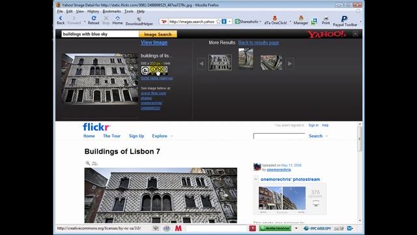The width and height of the screenshot is (417, 235).
Task: Open The Tour link on Flickr
Action: (111, 136)
